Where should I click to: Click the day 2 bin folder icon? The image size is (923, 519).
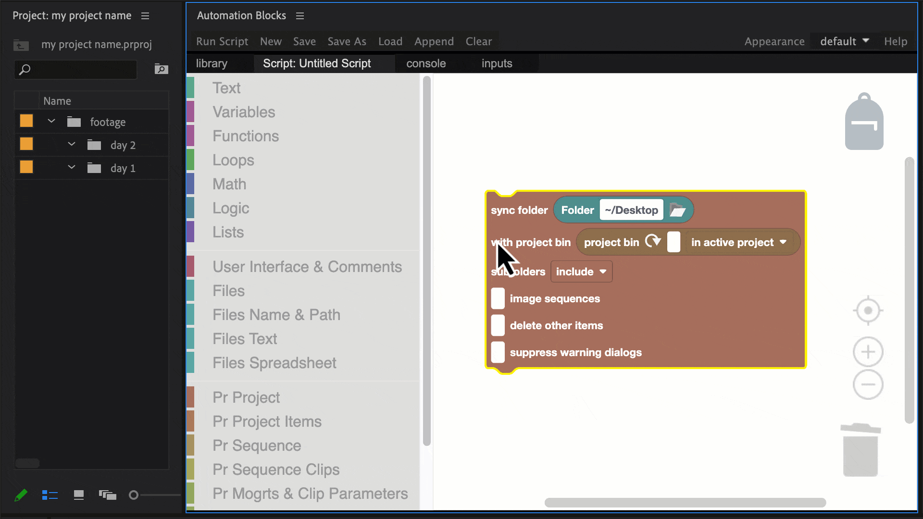click(94, 145)
